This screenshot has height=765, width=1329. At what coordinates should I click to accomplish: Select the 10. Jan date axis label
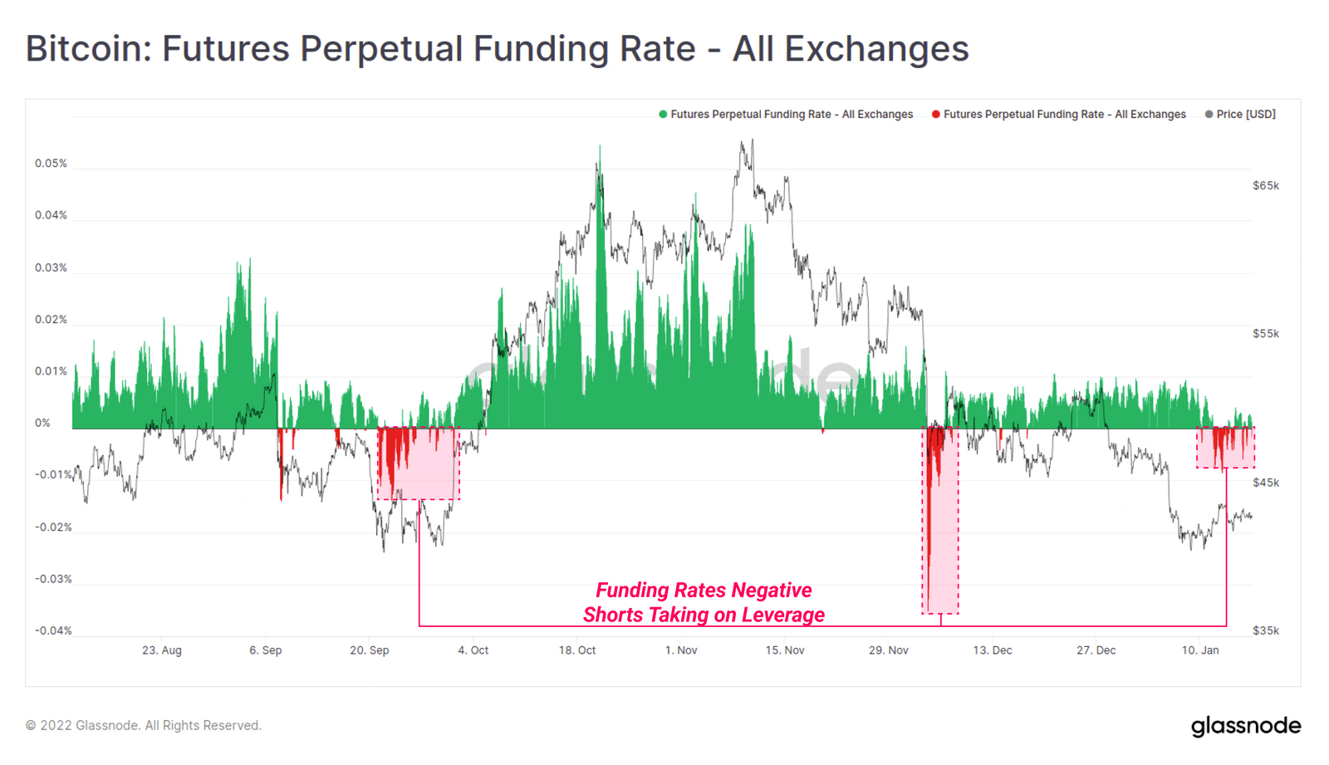tap(1200, 650)
